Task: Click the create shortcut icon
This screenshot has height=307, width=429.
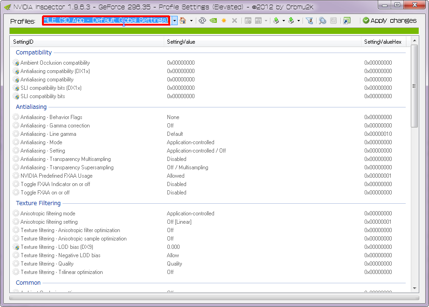Action: (x=347, y=20)
